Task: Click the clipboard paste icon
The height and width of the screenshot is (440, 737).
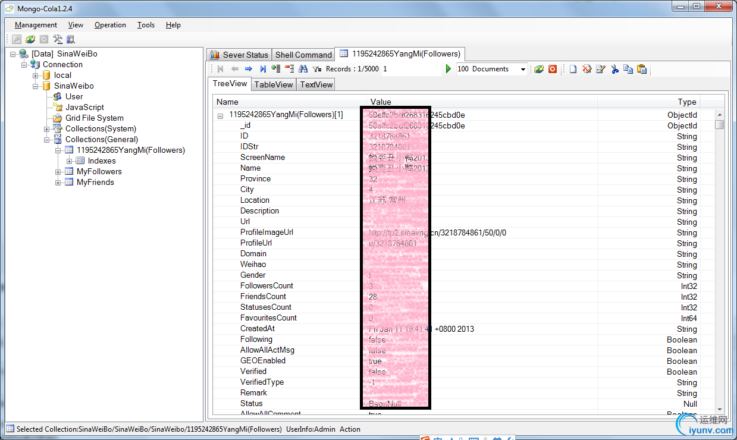Action: tap(642, 69)
